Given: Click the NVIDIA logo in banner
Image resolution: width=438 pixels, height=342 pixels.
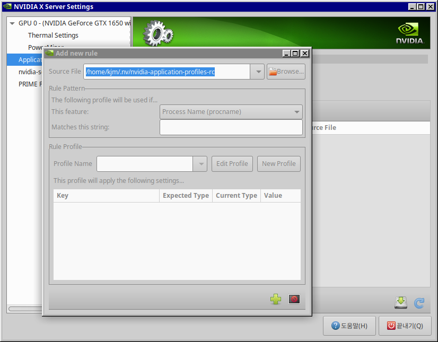Looking at the screenshot, I should coord(410,33).
